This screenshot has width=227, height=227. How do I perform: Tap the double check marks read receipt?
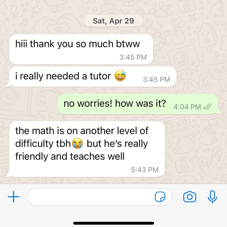(207, 107)
